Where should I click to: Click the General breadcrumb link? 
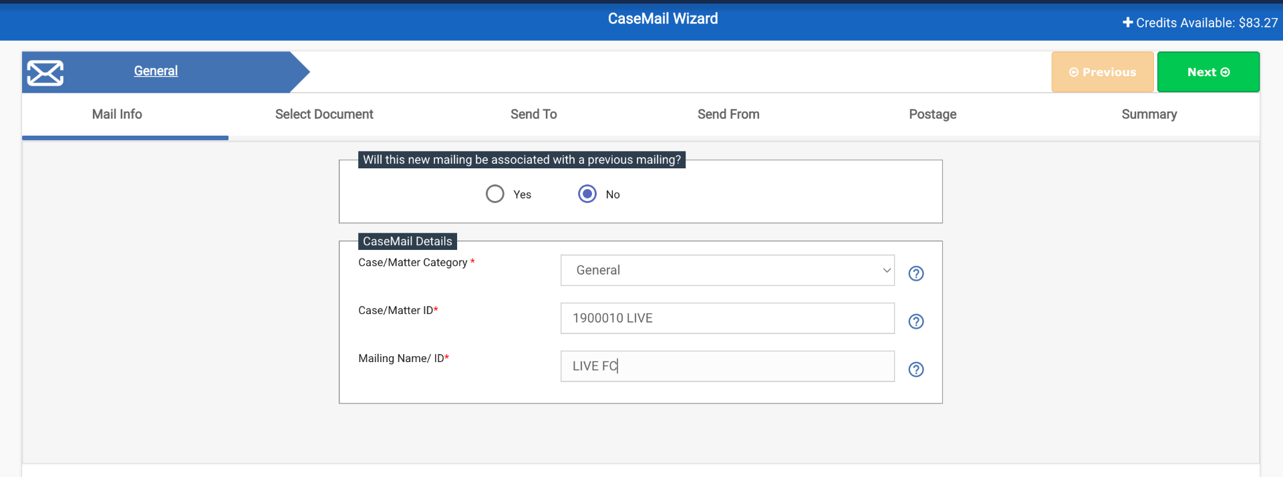point(156,71)
